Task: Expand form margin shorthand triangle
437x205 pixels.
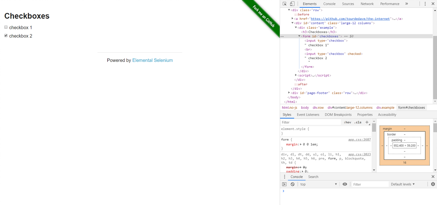Action: pyautogui.click(x=301, y=144)
